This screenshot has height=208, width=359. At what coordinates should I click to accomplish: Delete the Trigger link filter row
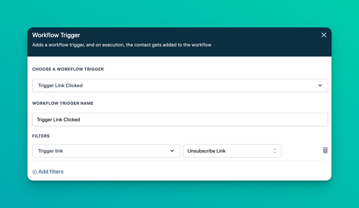click(x=325, y=150)
